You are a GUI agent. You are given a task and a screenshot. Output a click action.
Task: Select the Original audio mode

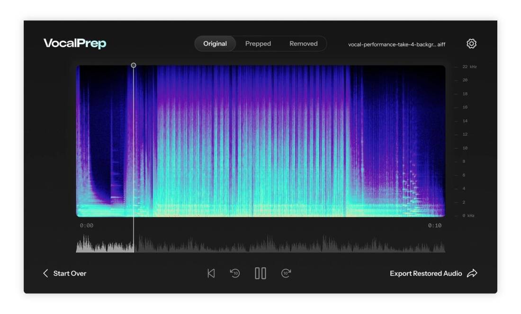(x=216, y=43)
